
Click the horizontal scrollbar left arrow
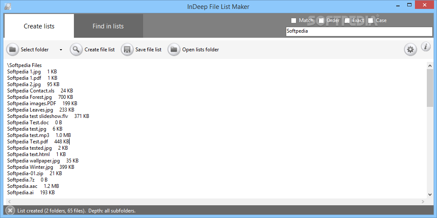(9, 201)
